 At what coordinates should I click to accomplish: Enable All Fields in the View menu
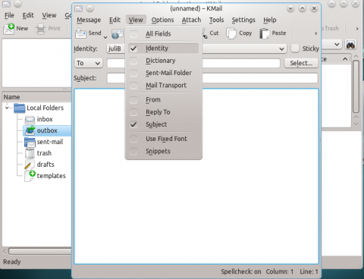pos(163,33)
